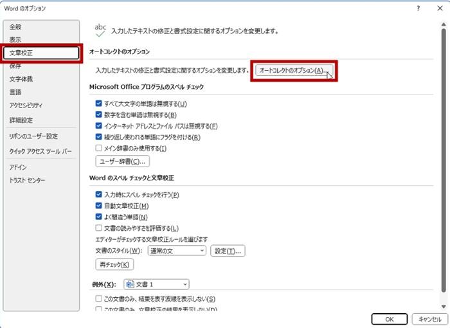The width and height of the screenshot is (450, 328).
Task: Click the scrollbar down arrow
Action: tap(443, 305)
